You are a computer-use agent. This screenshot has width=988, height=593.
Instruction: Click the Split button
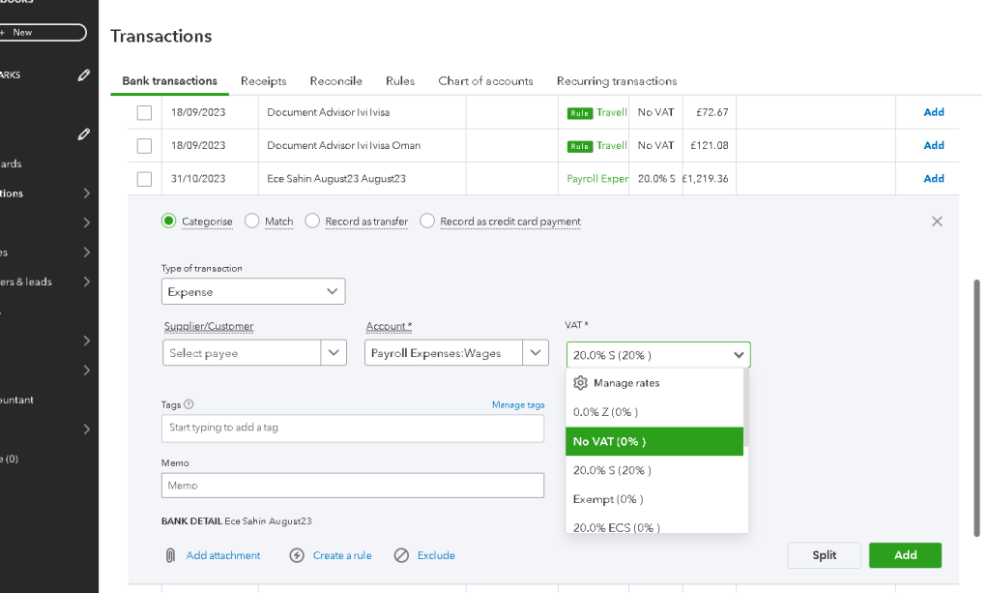coord(824,555)
